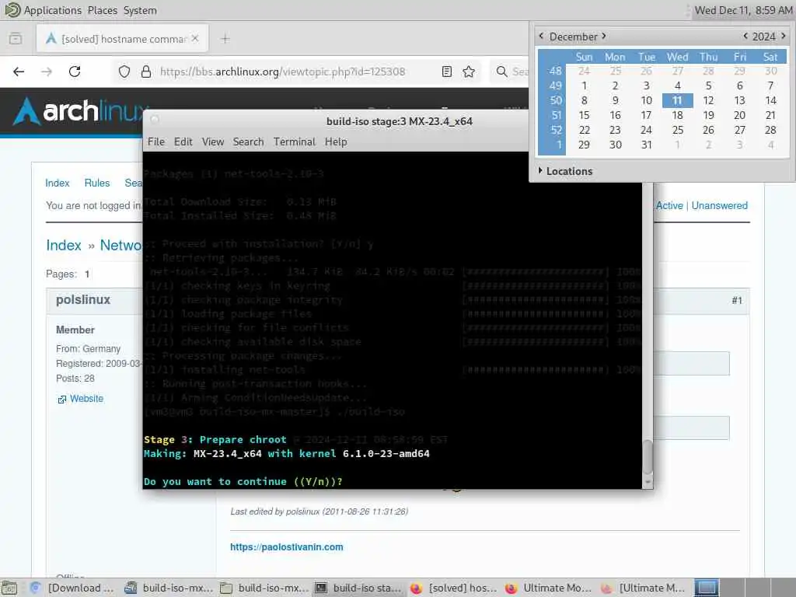
Task: Click the MATE logo icon in top panel
Action: pos(11,9)
